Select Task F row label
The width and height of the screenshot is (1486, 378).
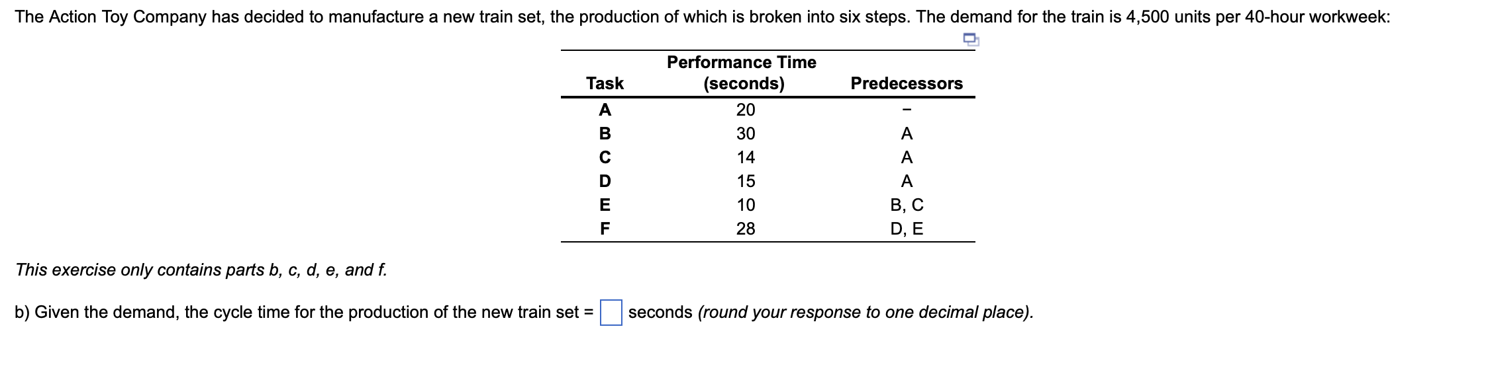(605, 229)
